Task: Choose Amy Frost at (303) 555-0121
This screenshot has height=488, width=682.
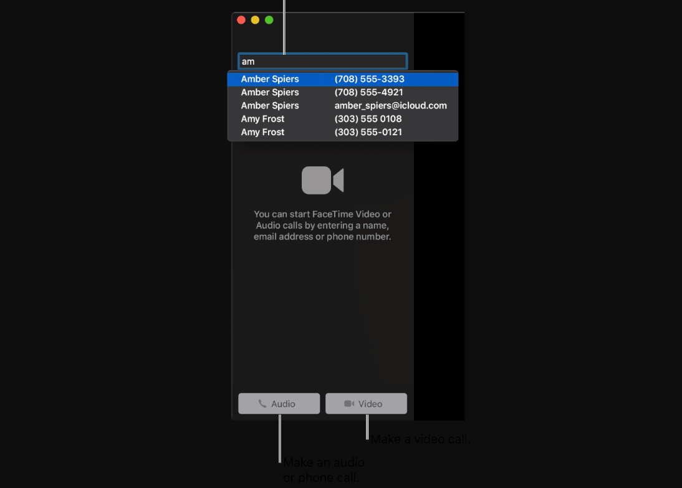Action: point(343,132)
